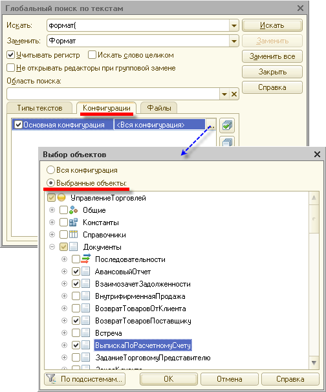Click the Общие node icon
Screen dimensions: 326x392
(x=73, y=210)
